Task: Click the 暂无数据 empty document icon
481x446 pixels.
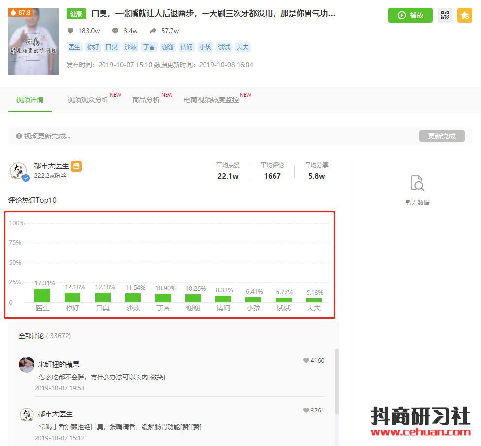Action: (417, 183)
